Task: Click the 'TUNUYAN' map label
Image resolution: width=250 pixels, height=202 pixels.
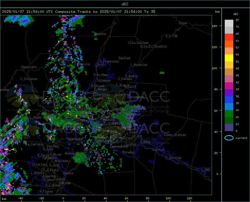Action: [64, 183]
